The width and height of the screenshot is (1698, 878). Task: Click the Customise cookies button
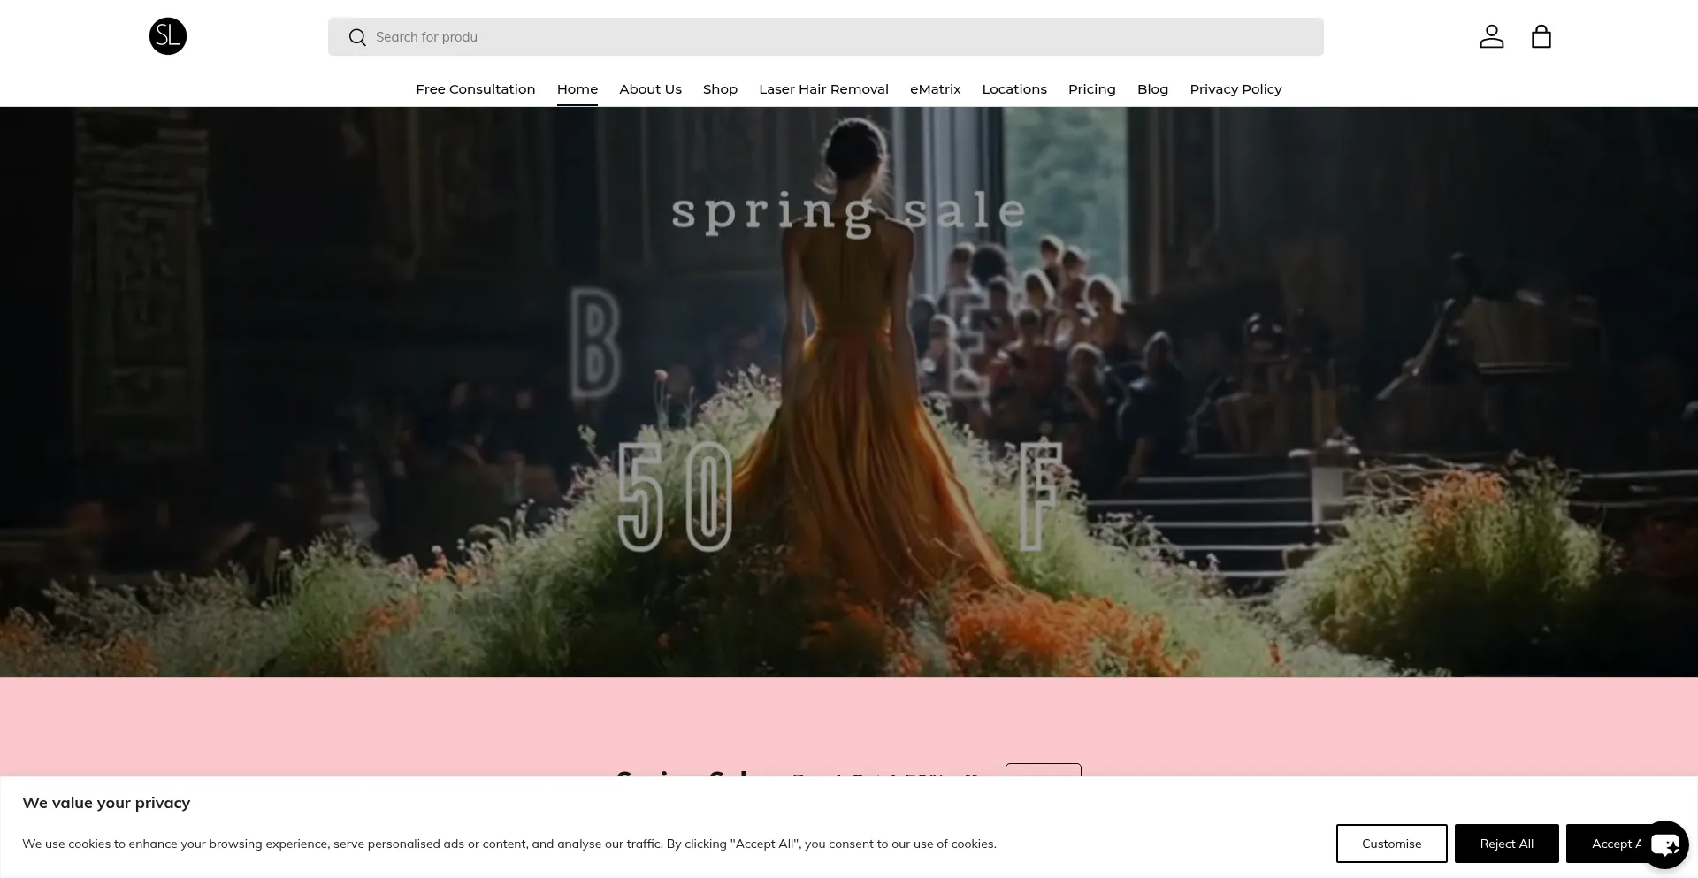1391,844
